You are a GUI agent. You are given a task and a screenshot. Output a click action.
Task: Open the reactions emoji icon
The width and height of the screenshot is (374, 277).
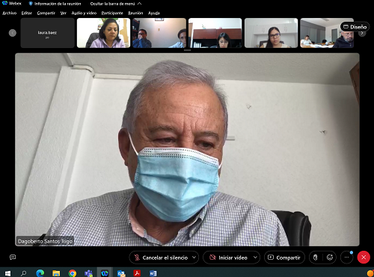pyautogui.click(x=330, y=258)
